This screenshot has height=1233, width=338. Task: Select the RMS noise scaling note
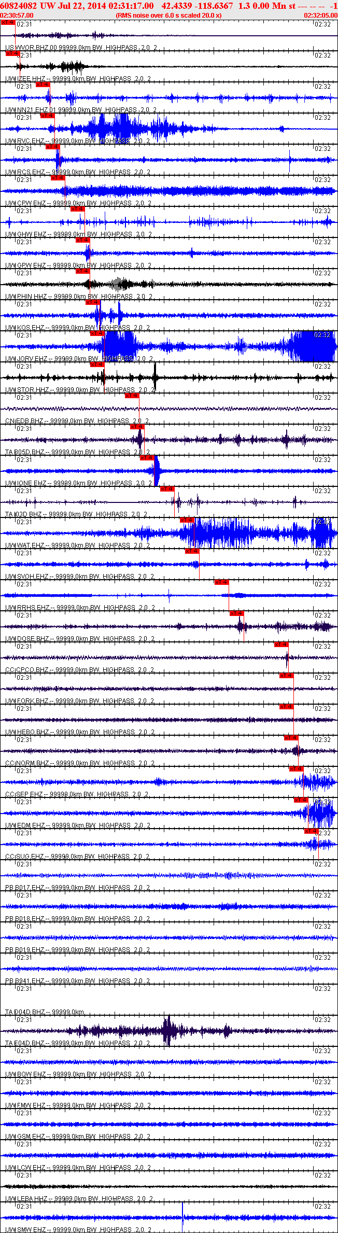(x=168, y=16)
